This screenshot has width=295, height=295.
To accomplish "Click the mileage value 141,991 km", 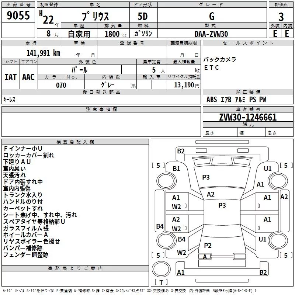I will click(43, 53).
